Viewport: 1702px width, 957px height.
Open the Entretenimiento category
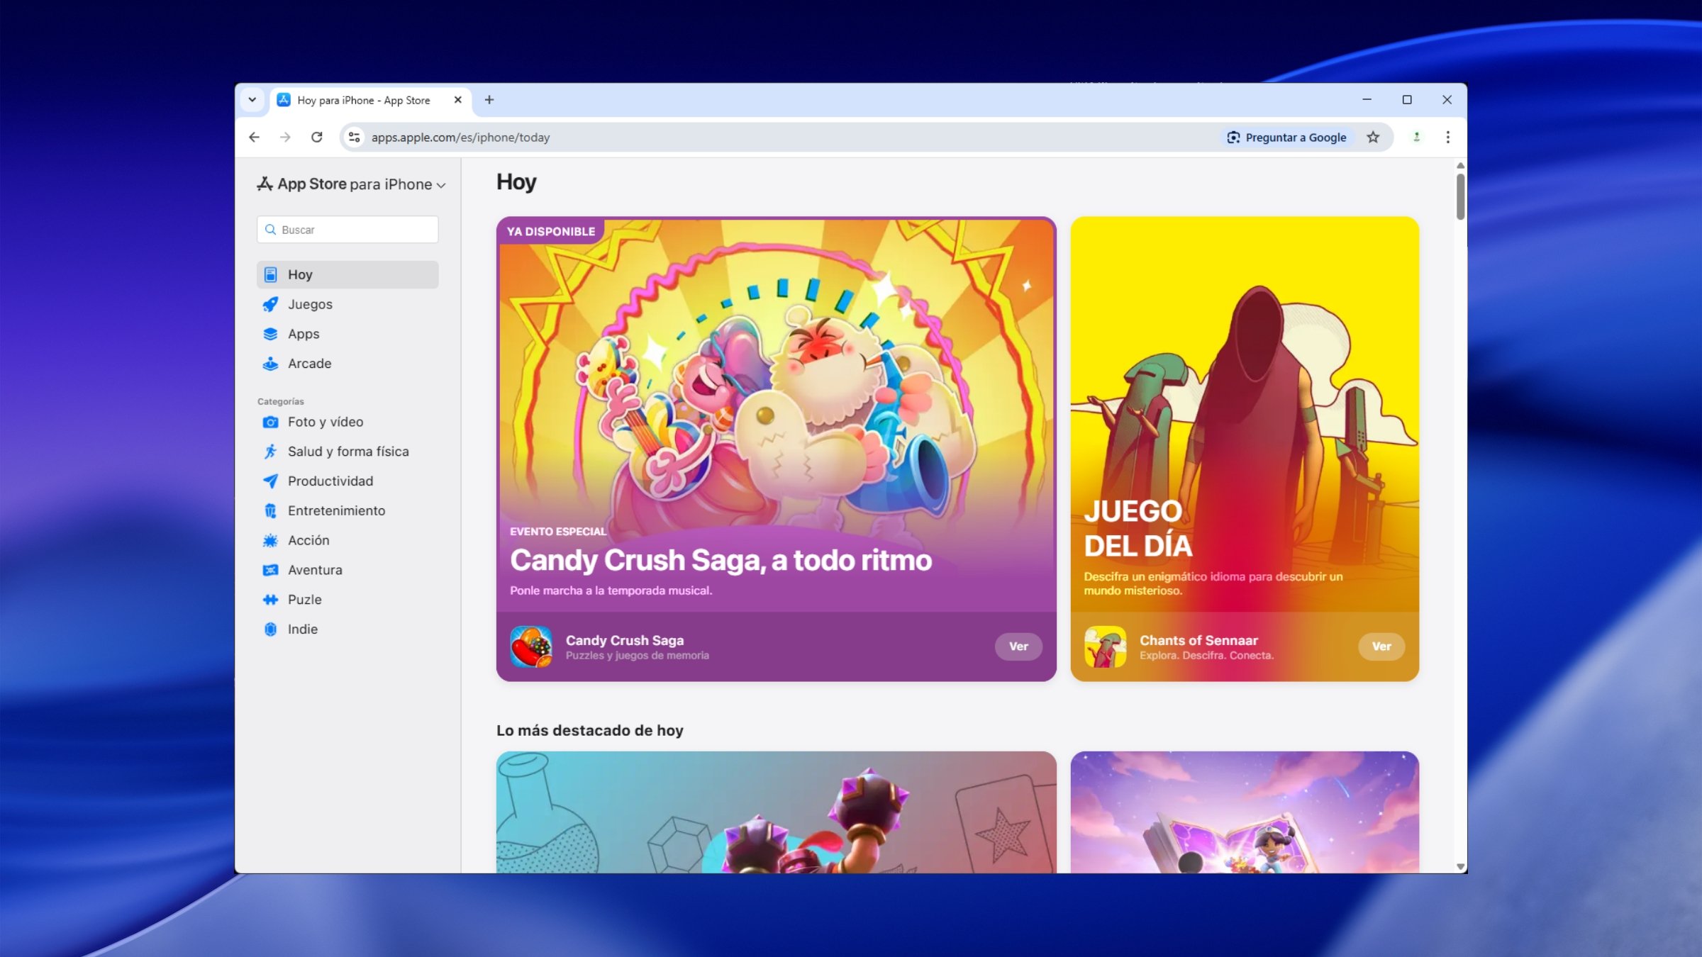coord(336,510)
